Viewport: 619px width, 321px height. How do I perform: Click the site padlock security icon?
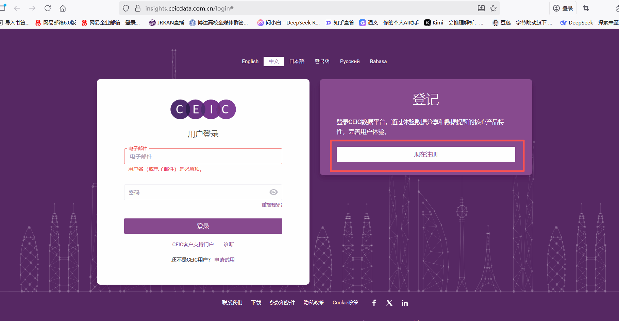pyautogui.click(x=138, y=8)
